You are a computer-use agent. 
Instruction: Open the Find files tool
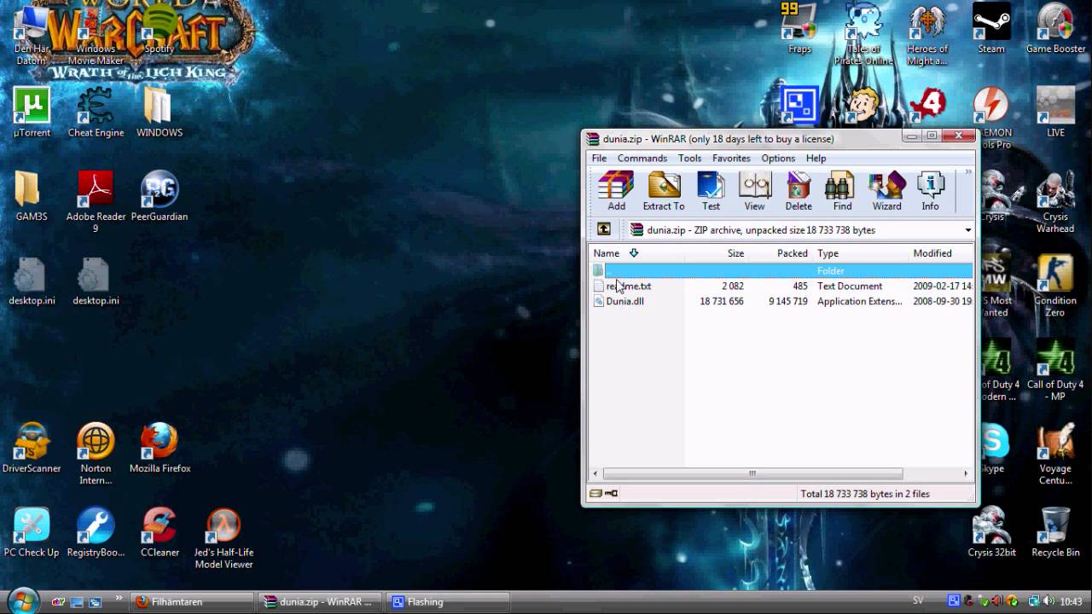pos(842,191)
